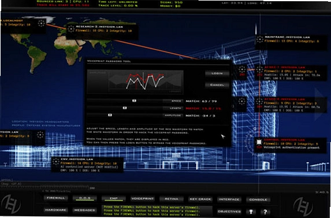Select the highlighted node with Voiceprint authentication present

pyautogui.click(x=259, y=142)
